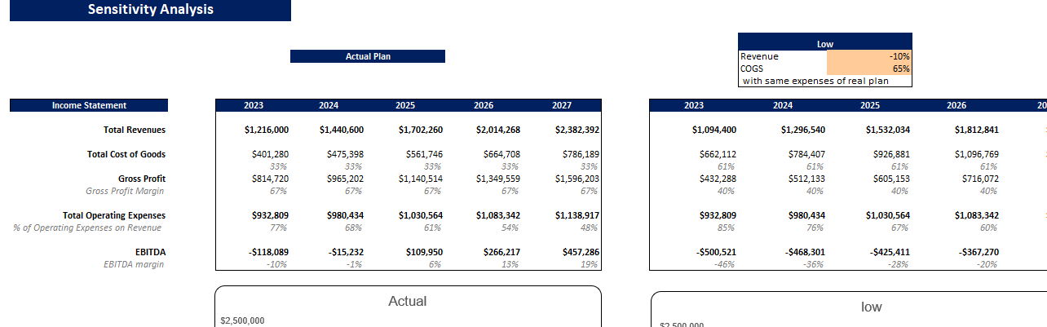Select 2023 year header in Actual Plan table
Screen dimensions: 1047x327
point(254,105)
